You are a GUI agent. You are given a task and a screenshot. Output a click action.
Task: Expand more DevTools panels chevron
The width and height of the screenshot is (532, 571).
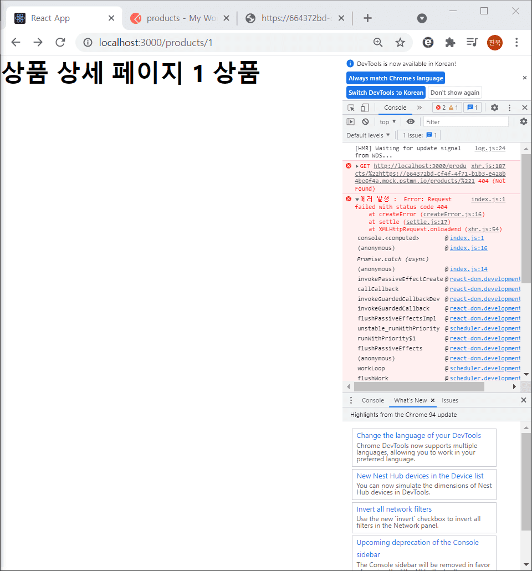pos(420,108)
